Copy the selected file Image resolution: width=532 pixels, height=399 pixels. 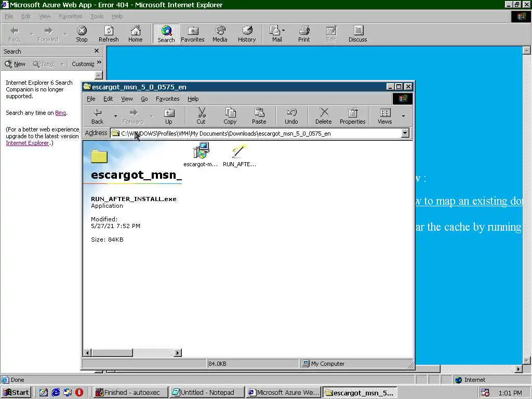(x=230, y=116)
